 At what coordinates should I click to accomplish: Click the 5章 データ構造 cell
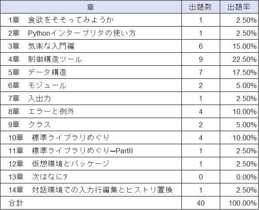pyautogui.click(x=91, y=72)
